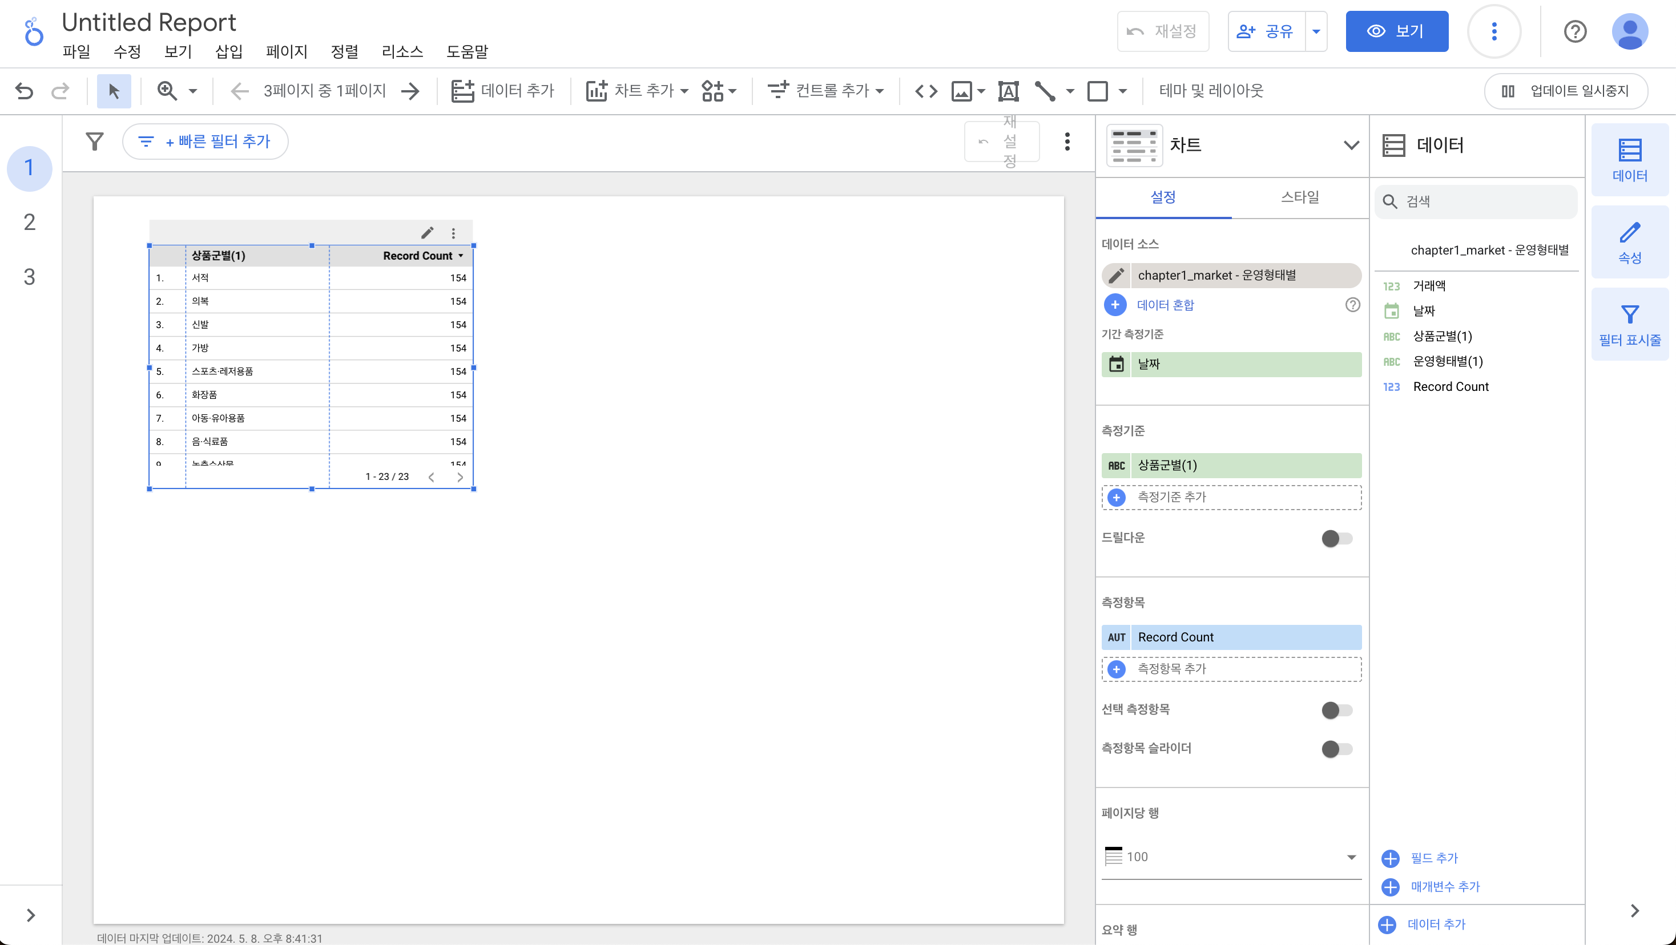The height and width of the screenshot is (945, 1676).
Task: Click the undo arrow icon in toolbar
Action: coord(24,91)
